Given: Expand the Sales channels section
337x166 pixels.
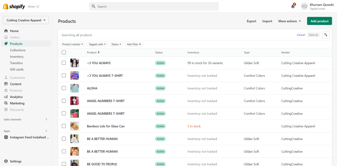Looking at the screenshot, I should (x=46, y=119).
